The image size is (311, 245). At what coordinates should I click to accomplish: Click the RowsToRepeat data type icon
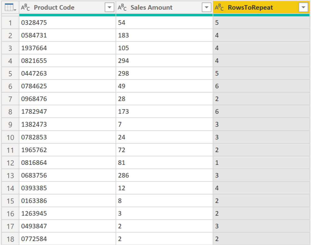click(219, 7)
